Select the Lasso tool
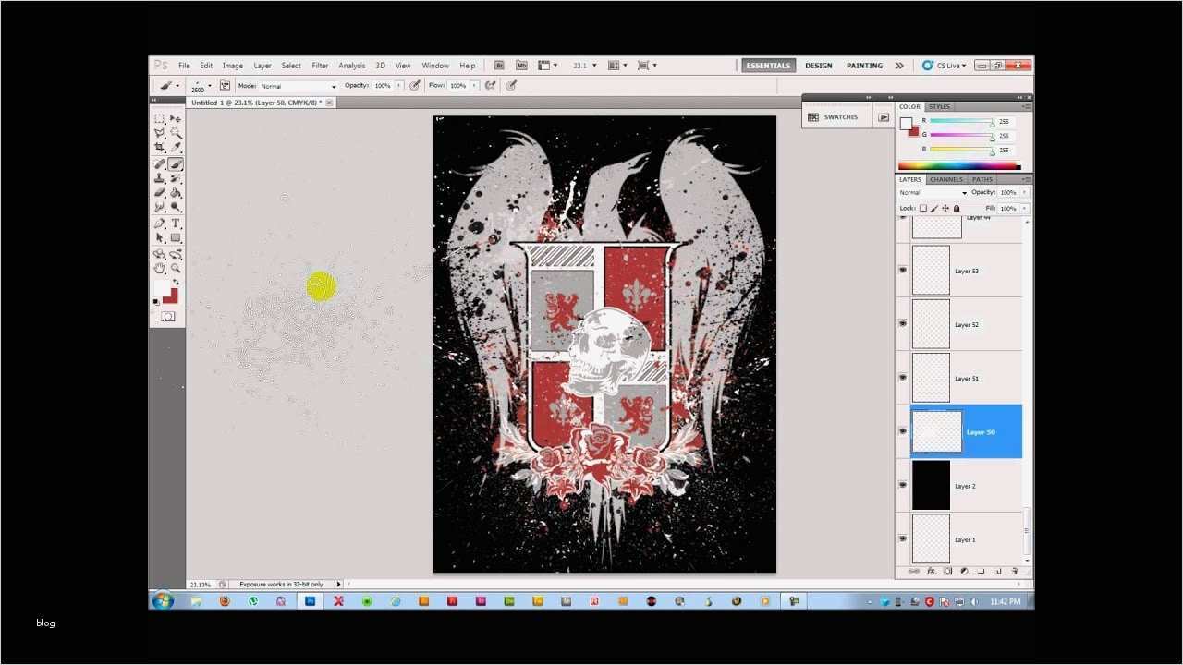The height and width of the screenshot is (665, 1183). (x=160, y=133)
